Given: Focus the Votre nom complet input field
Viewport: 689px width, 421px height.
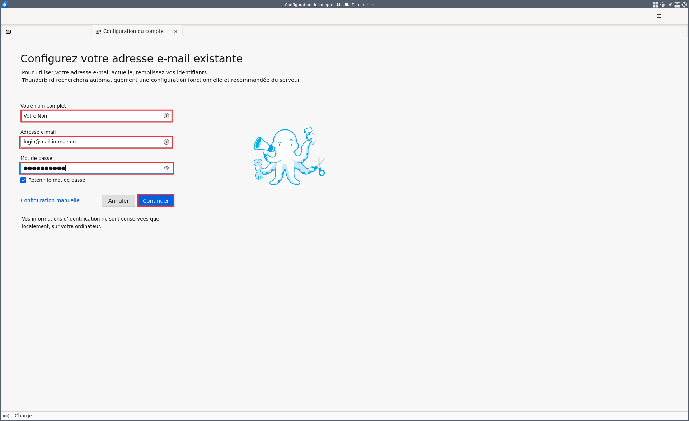Looking at the screenshot, I should (x=96, y=116).
